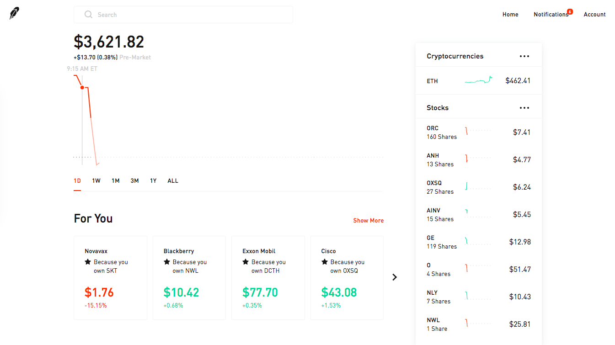Viewport: 615px width, 345px height.
Task: Open Notifications in top navigation
Action: (551, 15)
